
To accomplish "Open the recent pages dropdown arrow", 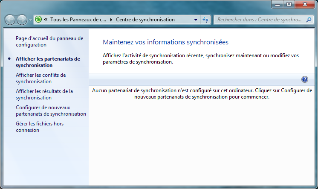I will (x=30, y=20).
